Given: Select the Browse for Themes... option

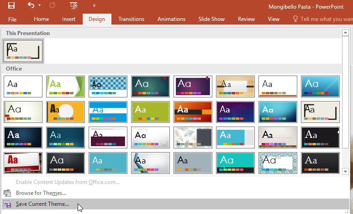Looking at the screenshot, I should click(x=41, y=193).
